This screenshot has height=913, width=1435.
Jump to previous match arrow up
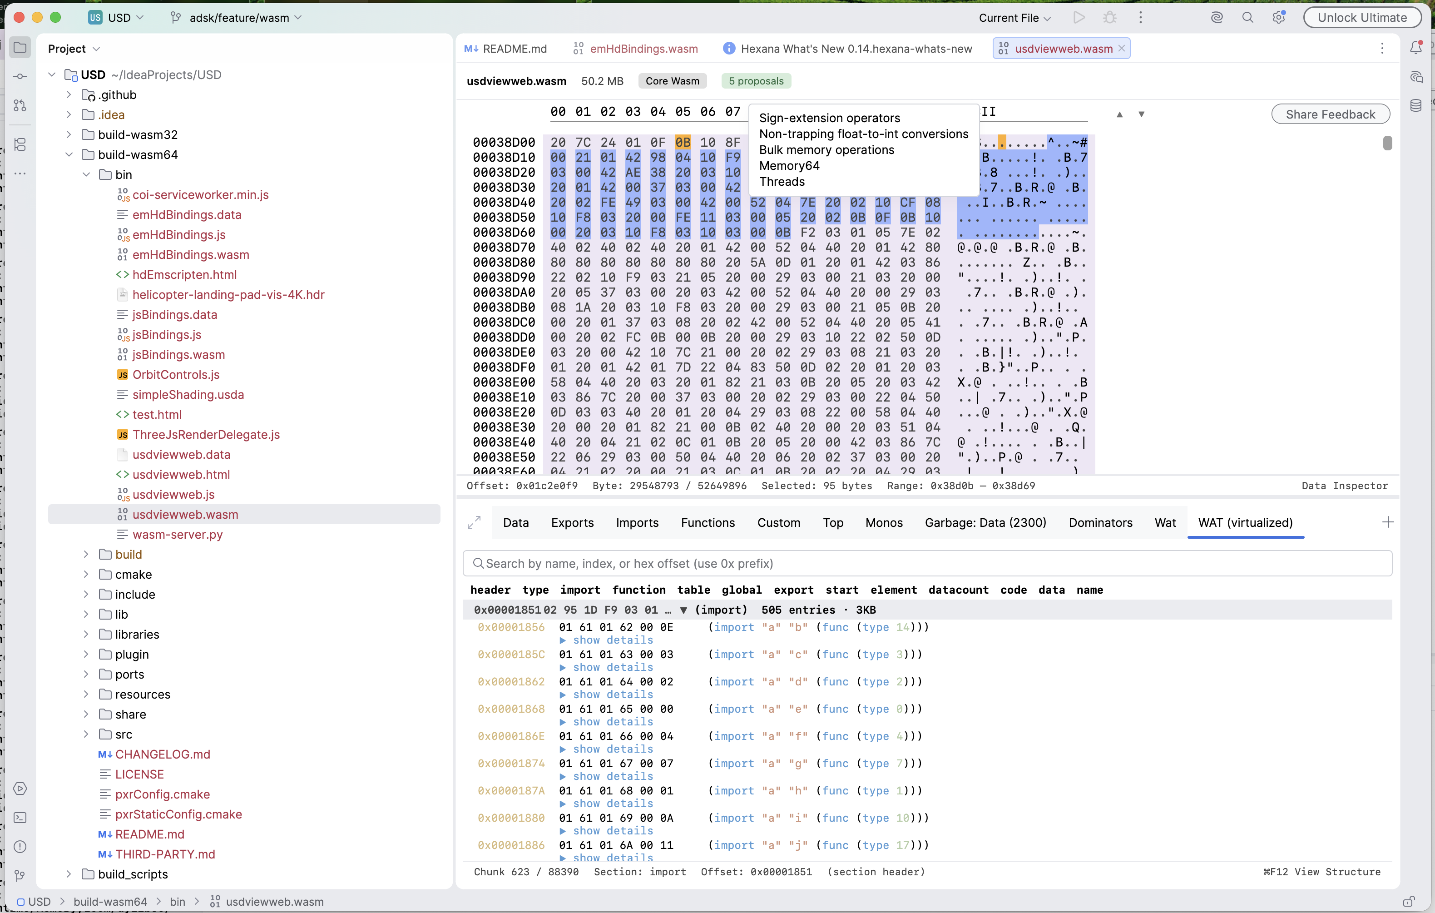[x=1120, y=114]
